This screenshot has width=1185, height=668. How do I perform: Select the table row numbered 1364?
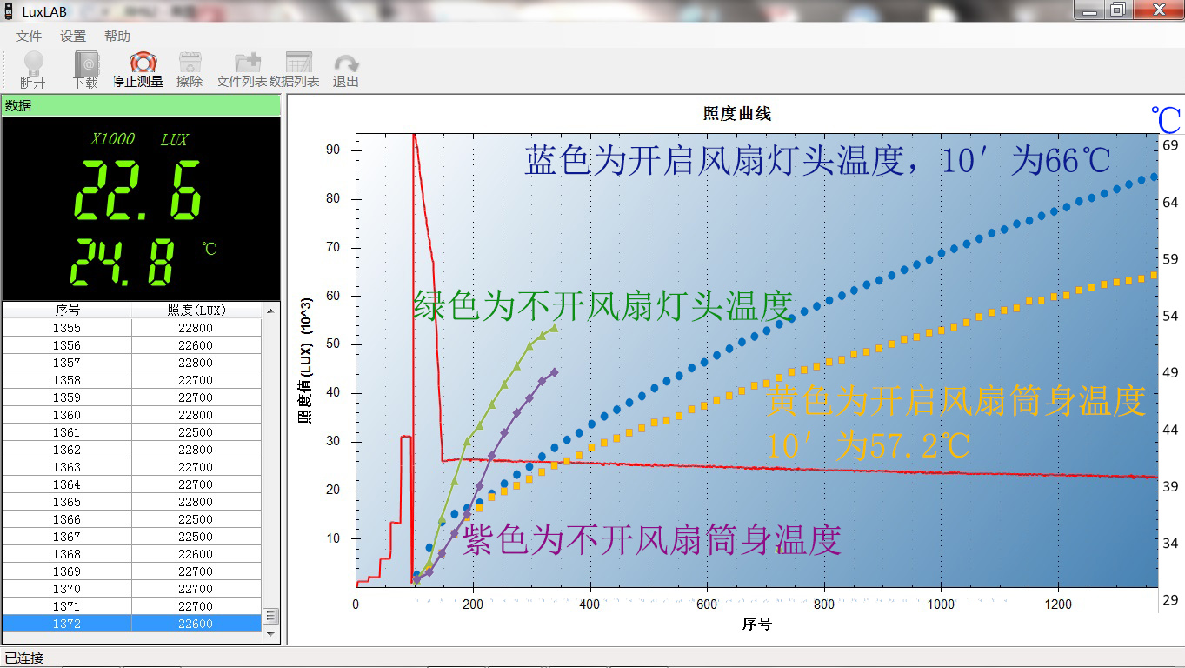pos(132,484)
